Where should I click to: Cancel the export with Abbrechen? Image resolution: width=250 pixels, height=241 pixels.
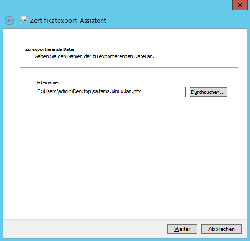(222, 229)
